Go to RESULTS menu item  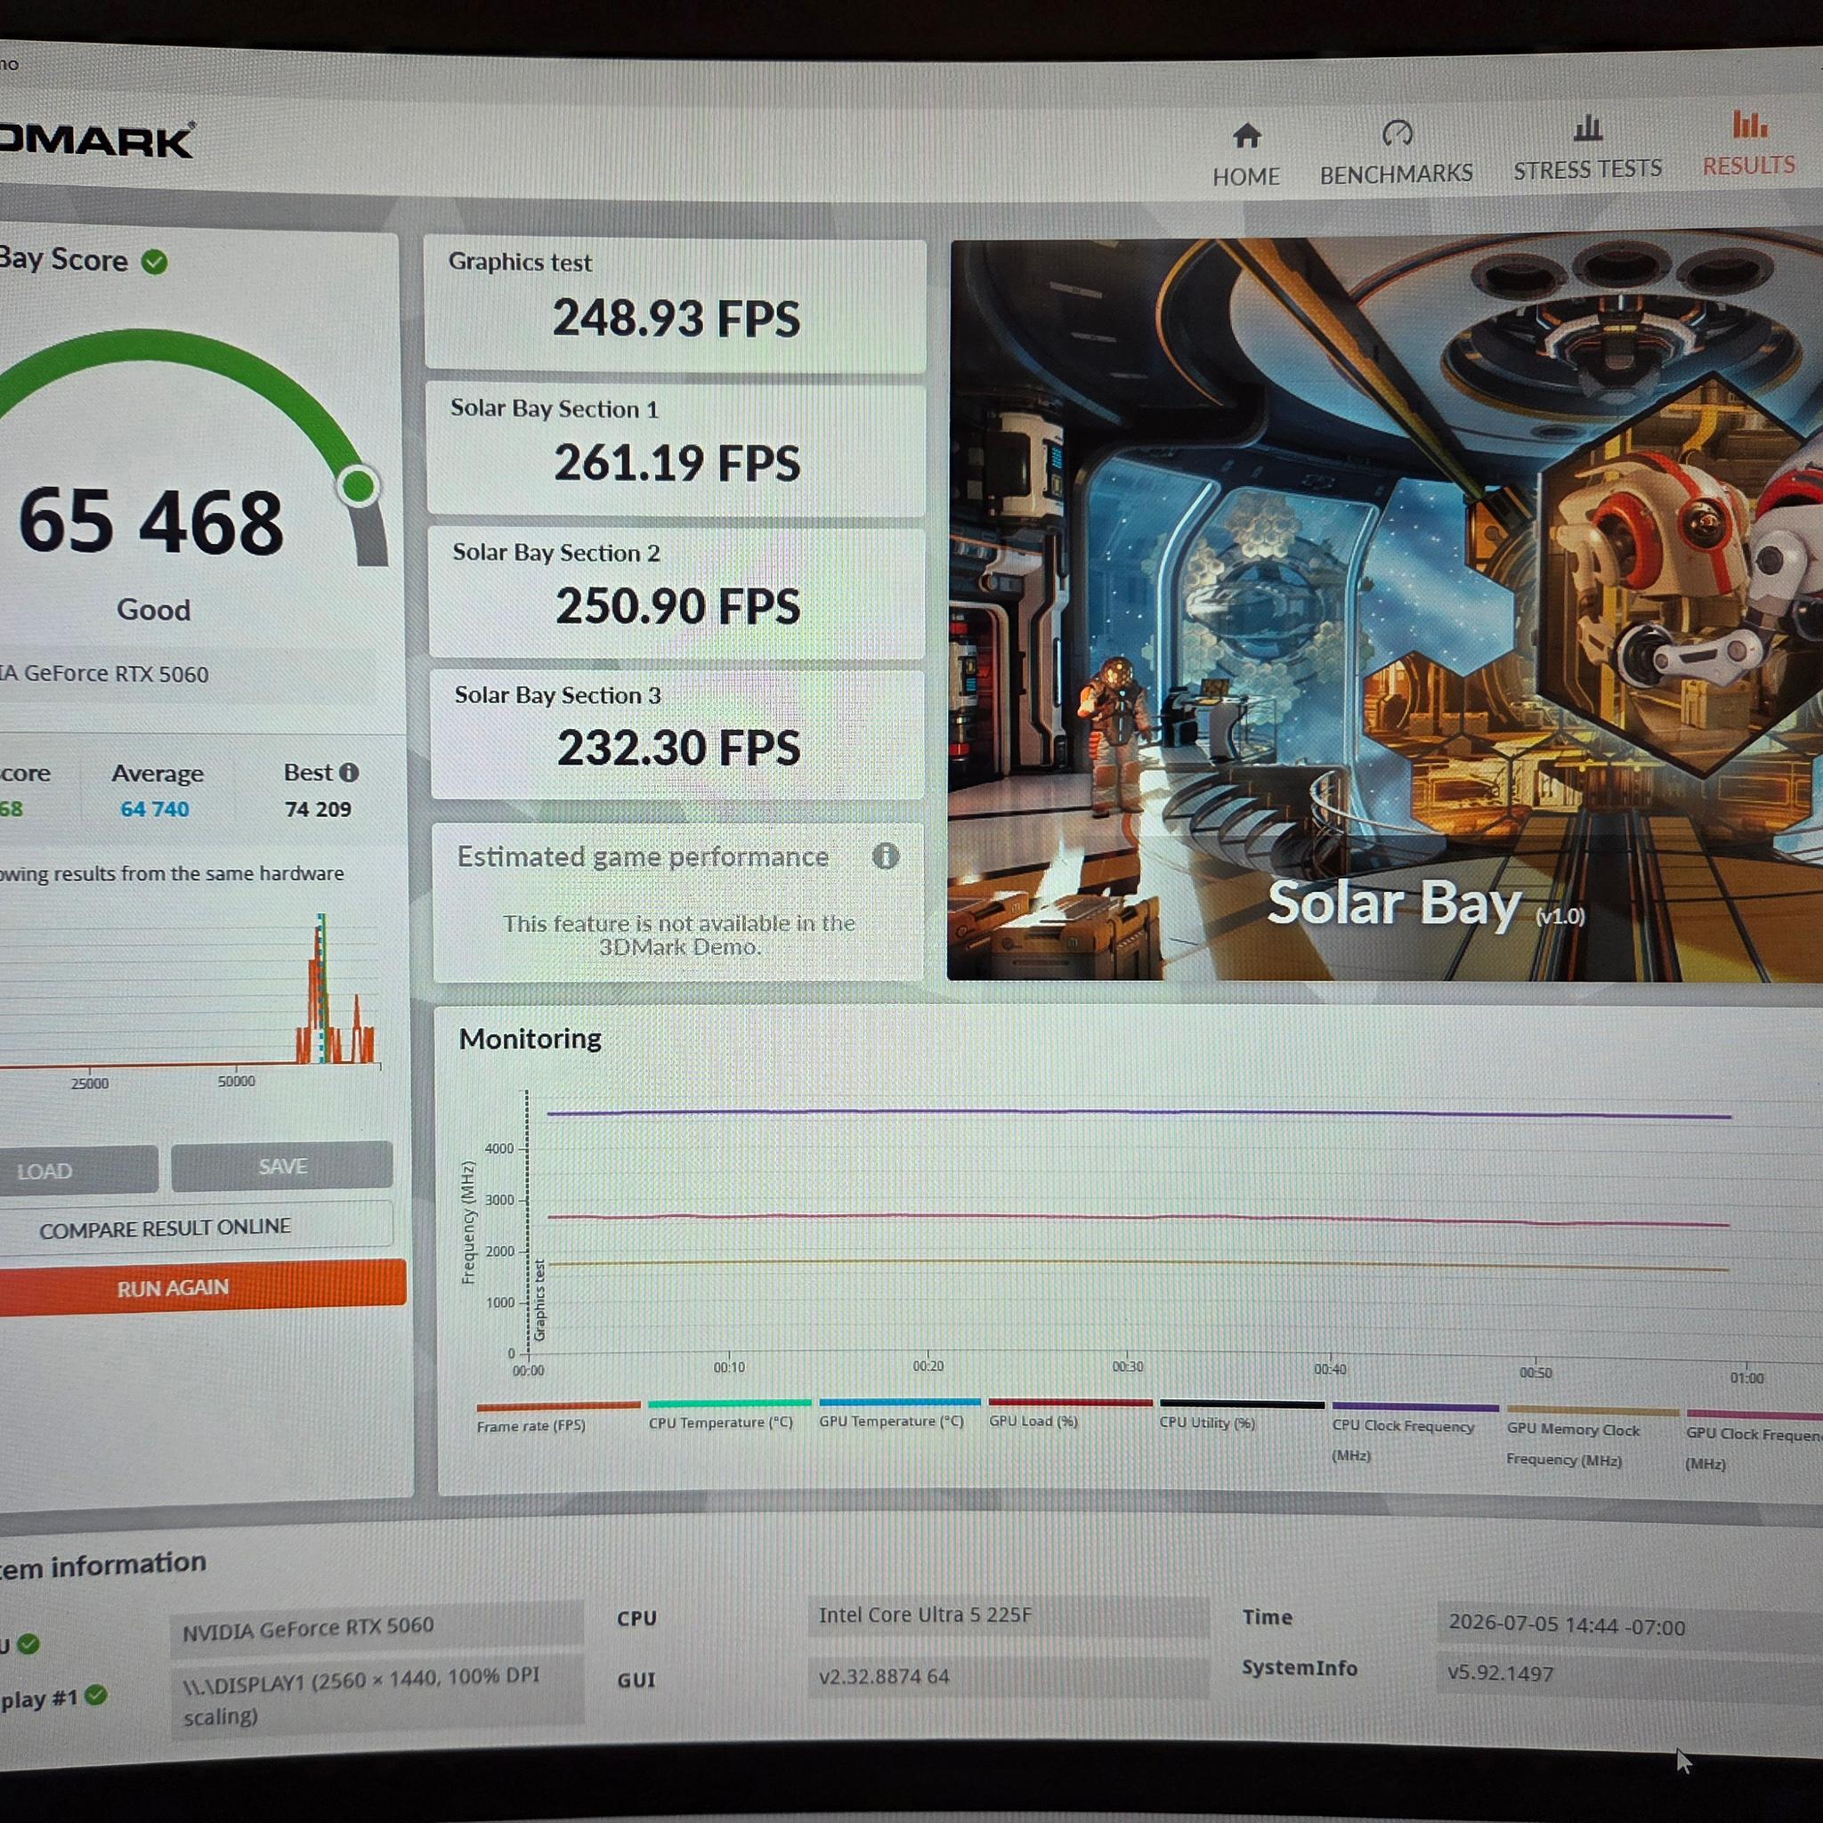point(1748,166)
